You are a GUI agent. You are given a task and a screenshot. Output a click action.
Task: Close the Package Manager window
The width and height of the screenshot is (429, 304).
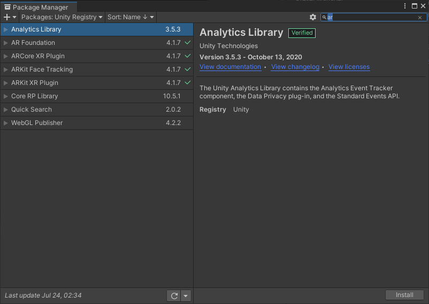pos(423,6)
